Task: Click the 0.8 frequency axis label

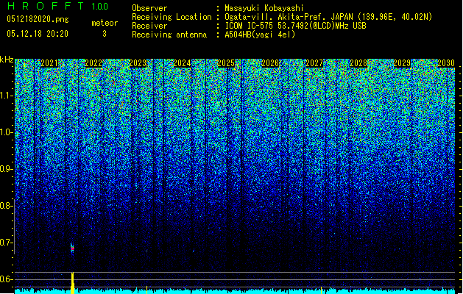Action: pyautogui.click(x=6, y=206)
